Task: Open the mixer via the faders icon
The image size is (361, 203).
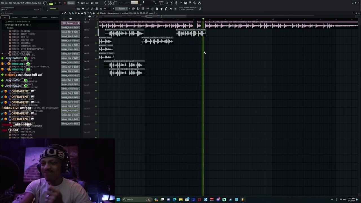Action: pyautogui.click(x=148, y=9)
